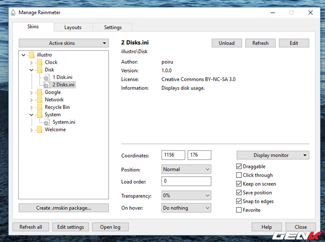This screenshot has height=242, width=325.
Task: Open the On hover combo box
Action: (186, 208)
